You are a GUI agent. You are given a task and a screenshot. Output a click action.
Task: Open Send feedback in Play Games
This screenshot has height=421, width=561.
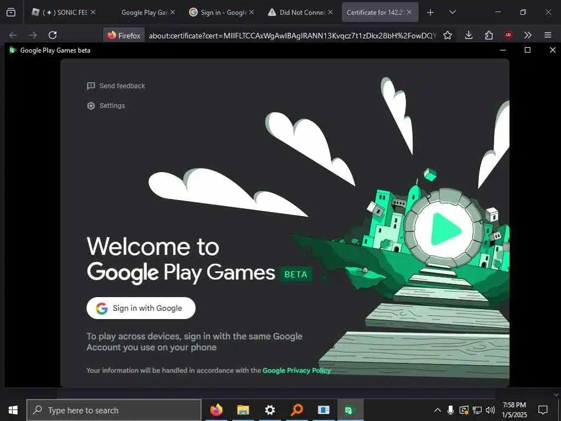(x=116, y=86)
